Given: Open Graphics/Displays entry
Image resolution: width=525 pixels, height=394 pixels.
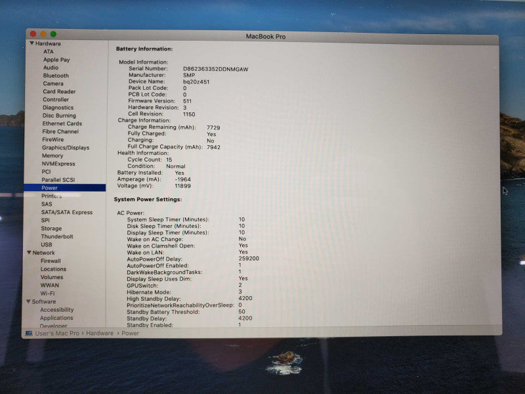Looking at the screenshot, I should (66, 148).
